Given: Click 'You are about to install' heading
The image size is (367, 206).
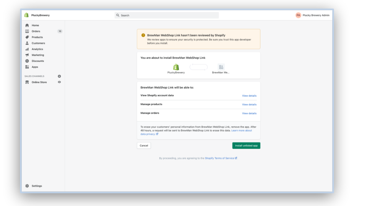Looking at the screenshot, I should (173, 58).
